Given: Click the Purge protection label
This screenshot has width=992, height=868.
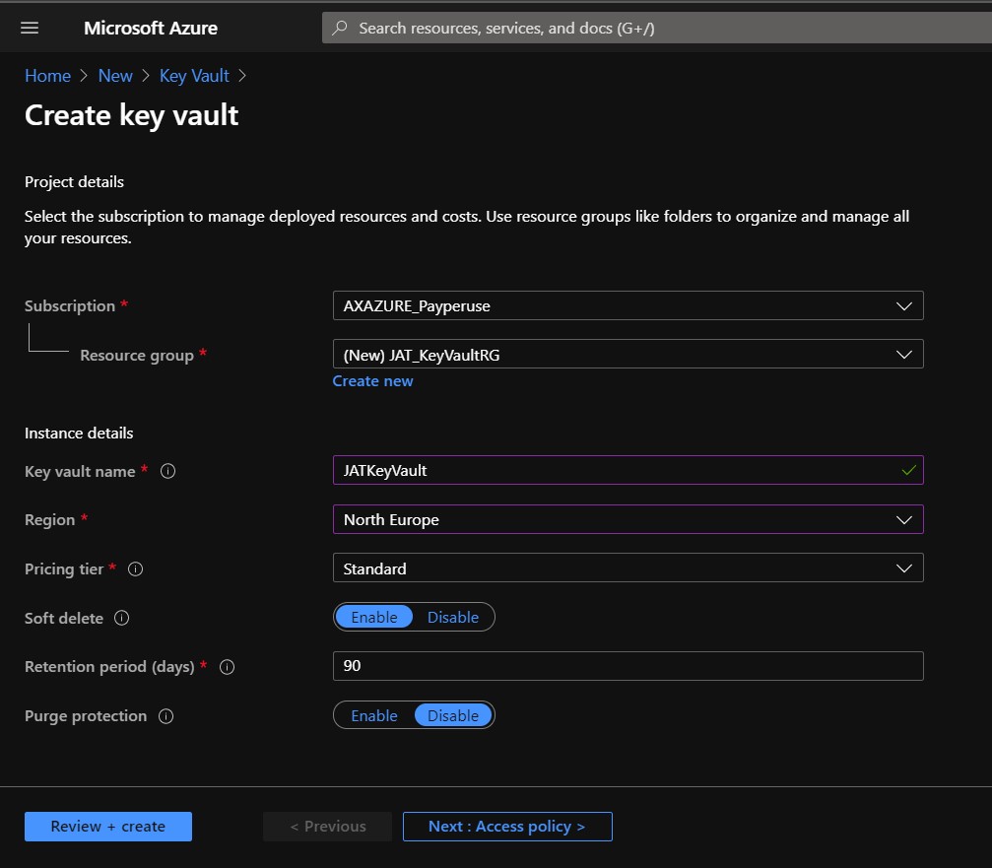Looking at the screenshot, I should click(86, 716).
